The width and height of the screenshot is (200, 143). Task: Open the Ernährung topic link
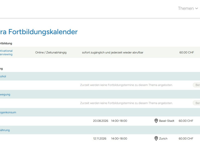(5, 130)
